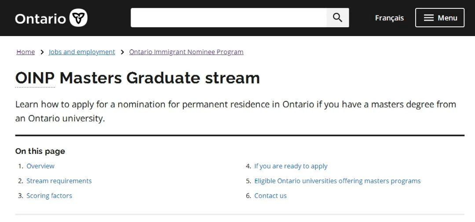Click the OINP abbreviation in the heading
This screenshot has height=222, width=475.
(35, 78)
